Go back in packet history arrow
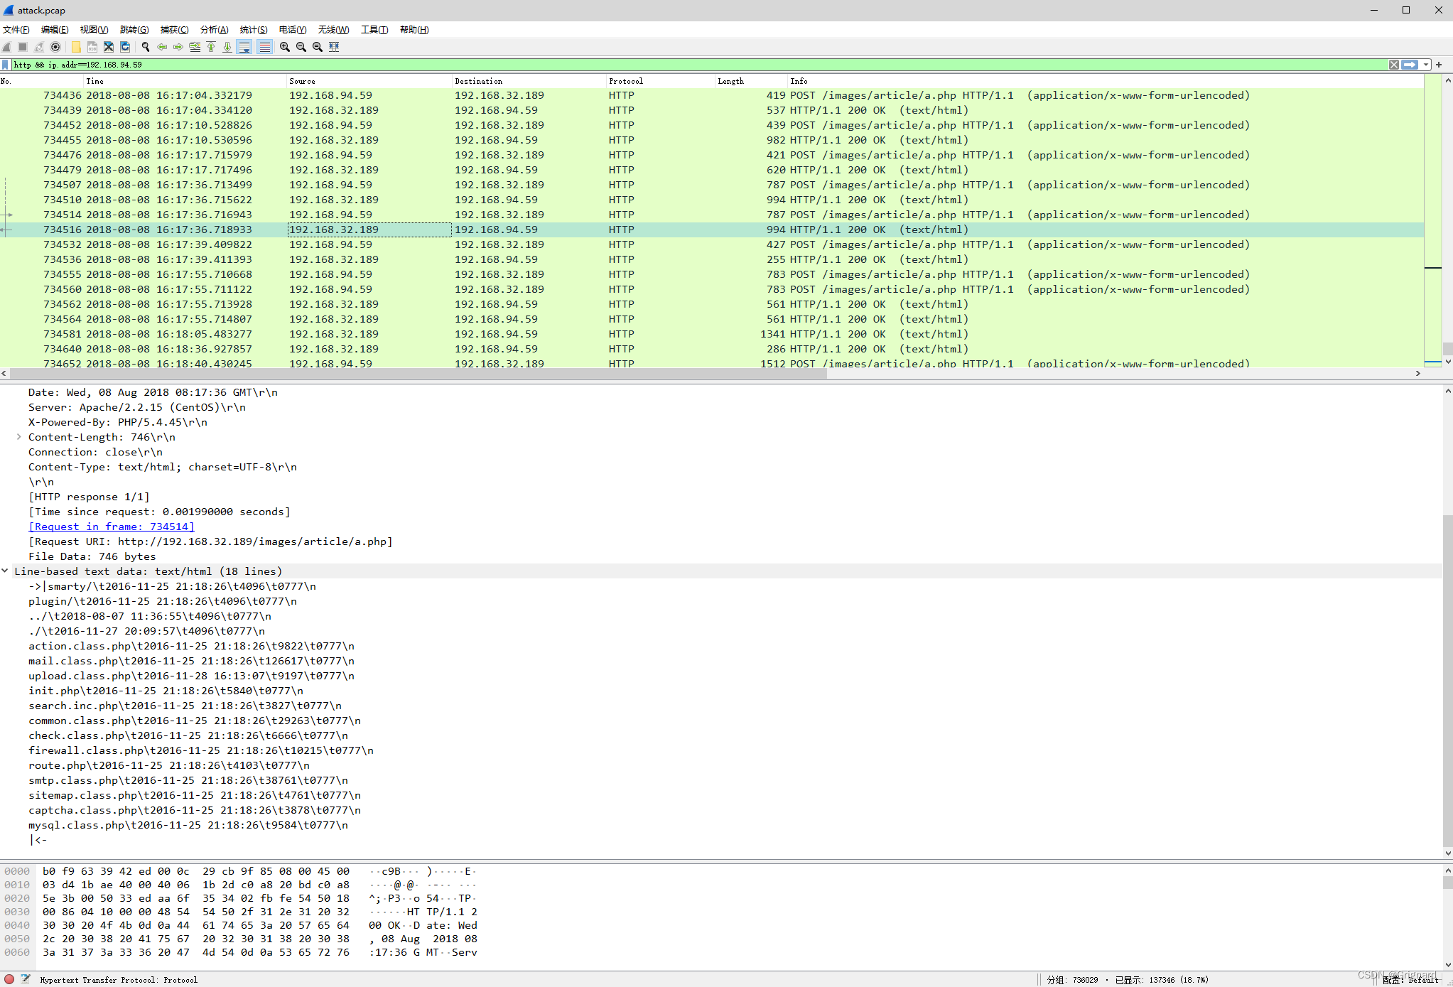This screenshot has height=987, width=1453. (x=162, y=47)
